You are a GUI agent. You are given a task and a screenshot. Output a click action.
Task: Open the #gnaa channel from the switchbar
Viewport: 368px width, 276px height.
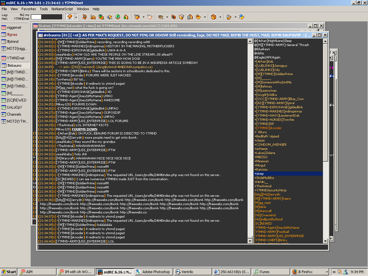[12, 34]
